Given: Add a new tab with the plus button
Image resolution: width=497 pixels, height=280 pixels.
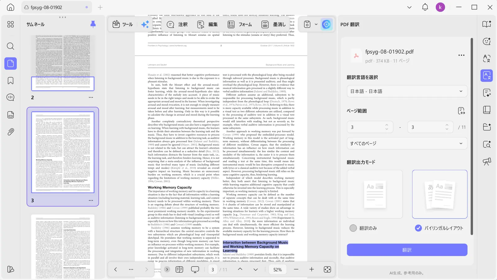Looking at the screenshot, I should [x=100, y=7].
